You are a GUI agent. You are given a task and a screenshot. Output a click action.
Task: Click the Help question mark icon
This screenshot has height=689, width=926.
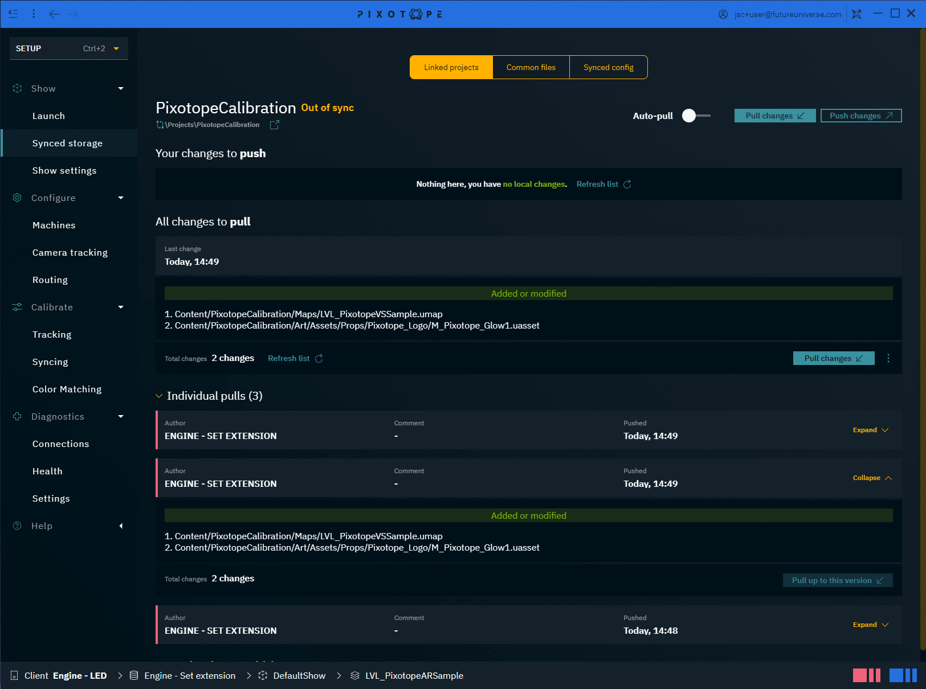pyautogui.click(x=17, y=526)
